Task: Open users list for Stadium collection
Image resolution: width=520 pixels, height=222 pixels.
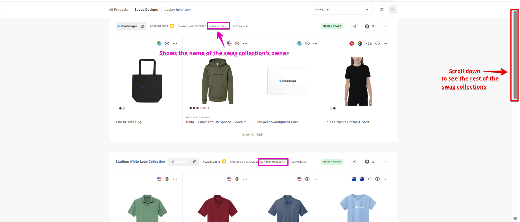Action: [x=370, y=162]
